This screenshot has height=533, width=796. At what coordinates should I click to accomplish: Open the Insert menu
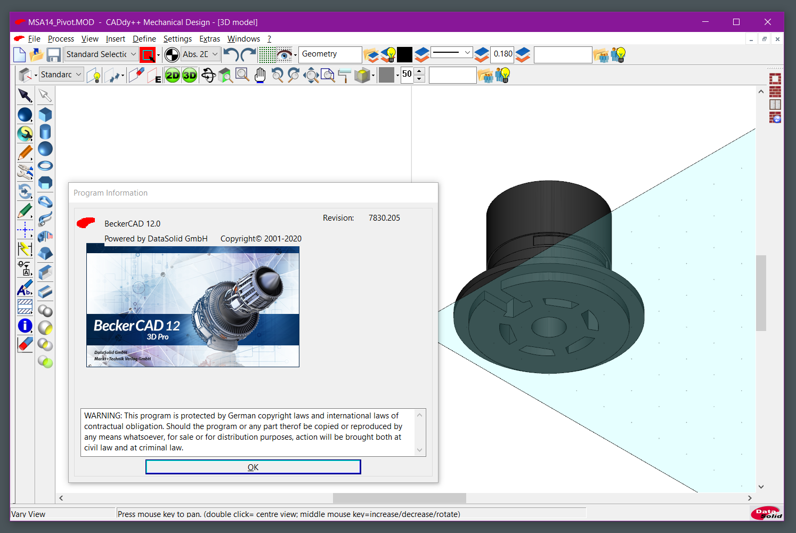click(x=116, y=39)
